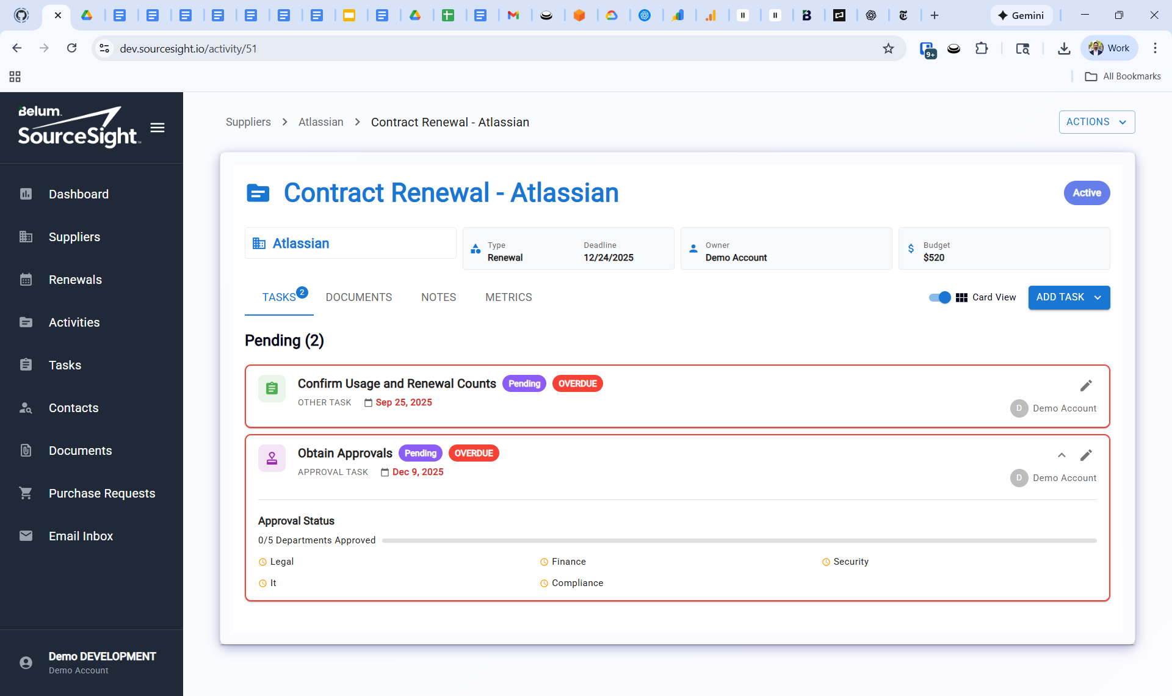Select the Purchase Requests cart icon

[x=26, y=493]
